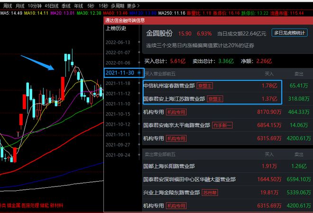Click the 新材料 concept tag
The width and height of the screenshot is (313, 213).
pyautogui.click(x=56, y=205)
